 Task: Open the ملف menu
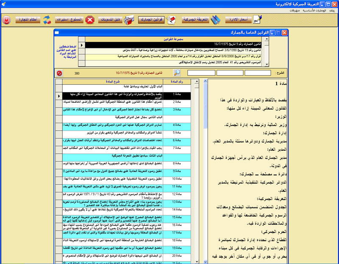point(333,10)
